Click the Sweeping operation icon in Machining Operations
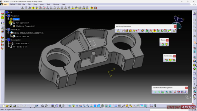Viewport: 197px width, 111px height. [151, 31]
